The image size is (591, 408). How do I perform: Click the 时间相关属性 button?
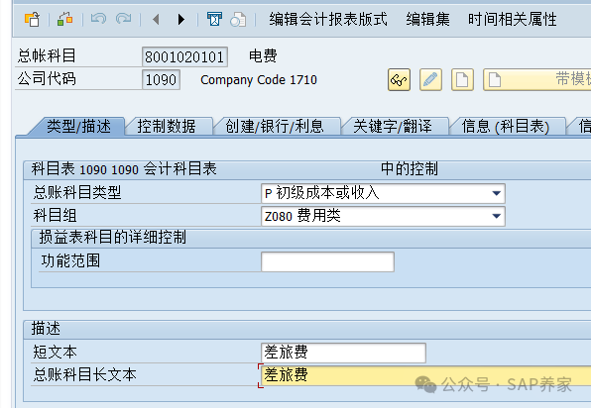(513, 19)
